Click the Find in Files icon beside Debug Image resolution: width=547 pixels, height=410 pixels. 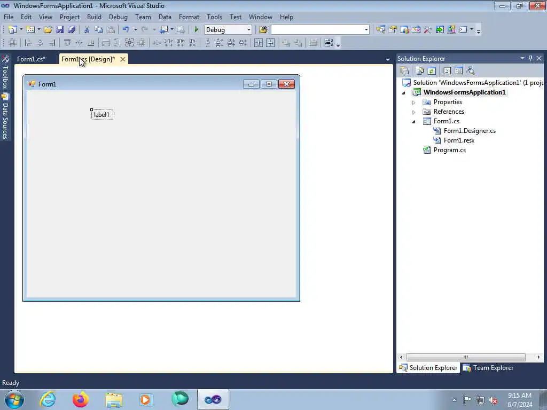pyautogui.click(x=263, y=30)
